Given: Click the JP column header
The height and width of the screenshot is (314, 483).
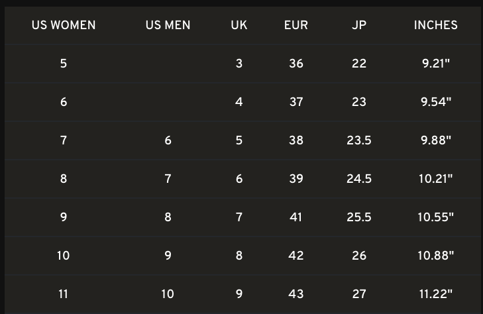Looking at the screenshot, I should (x=359, y=25).
